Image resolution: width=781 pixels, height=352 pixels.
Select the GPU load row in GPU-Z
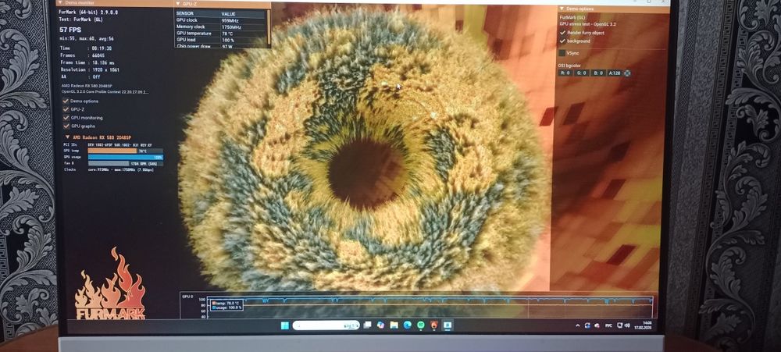point(221,40)
